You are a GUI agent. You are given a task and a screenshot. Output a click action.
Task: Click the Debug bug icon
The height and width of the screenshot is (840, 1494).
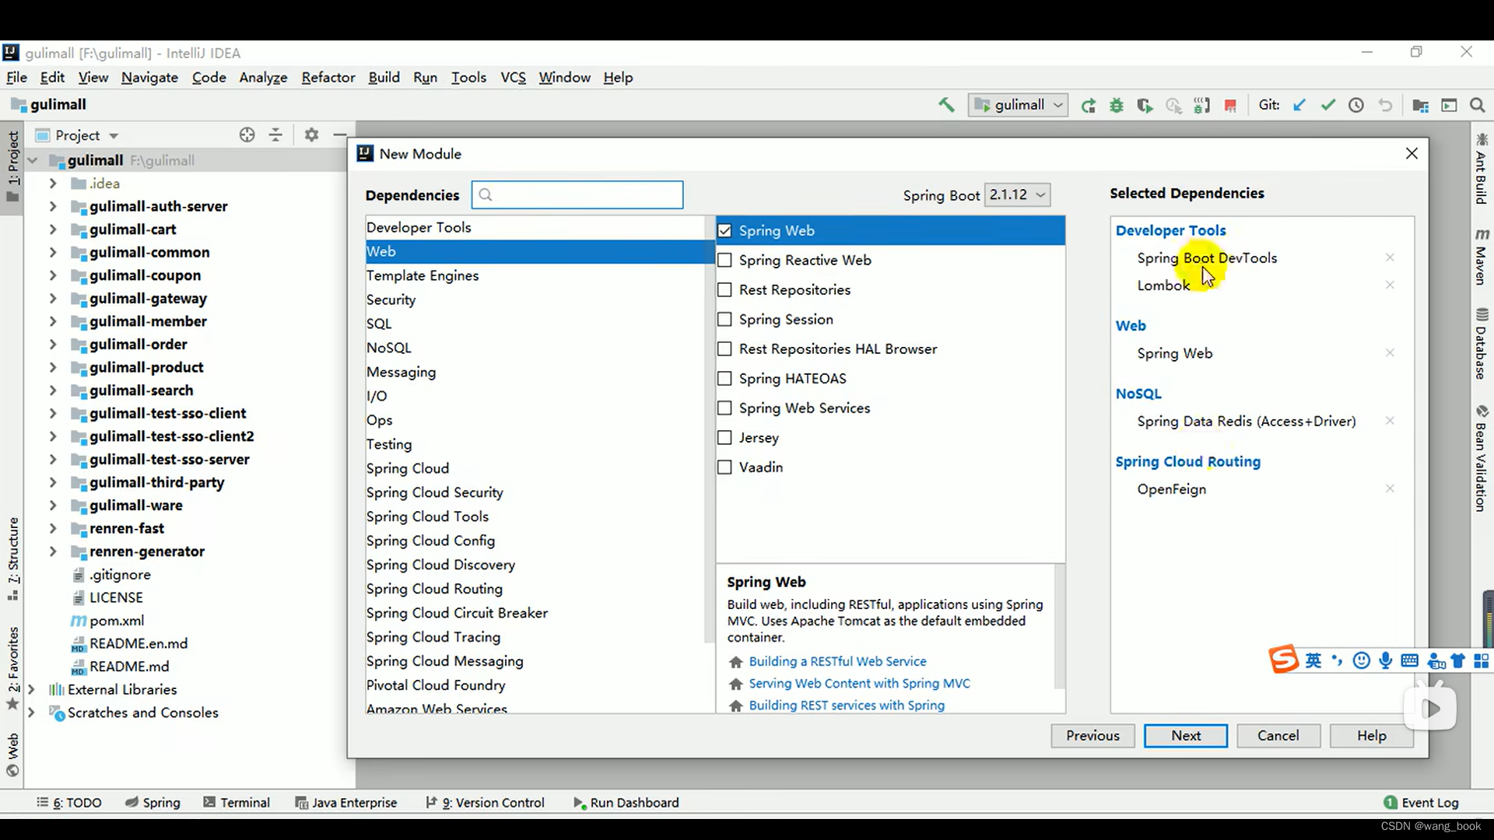[x=1117, y=106]
